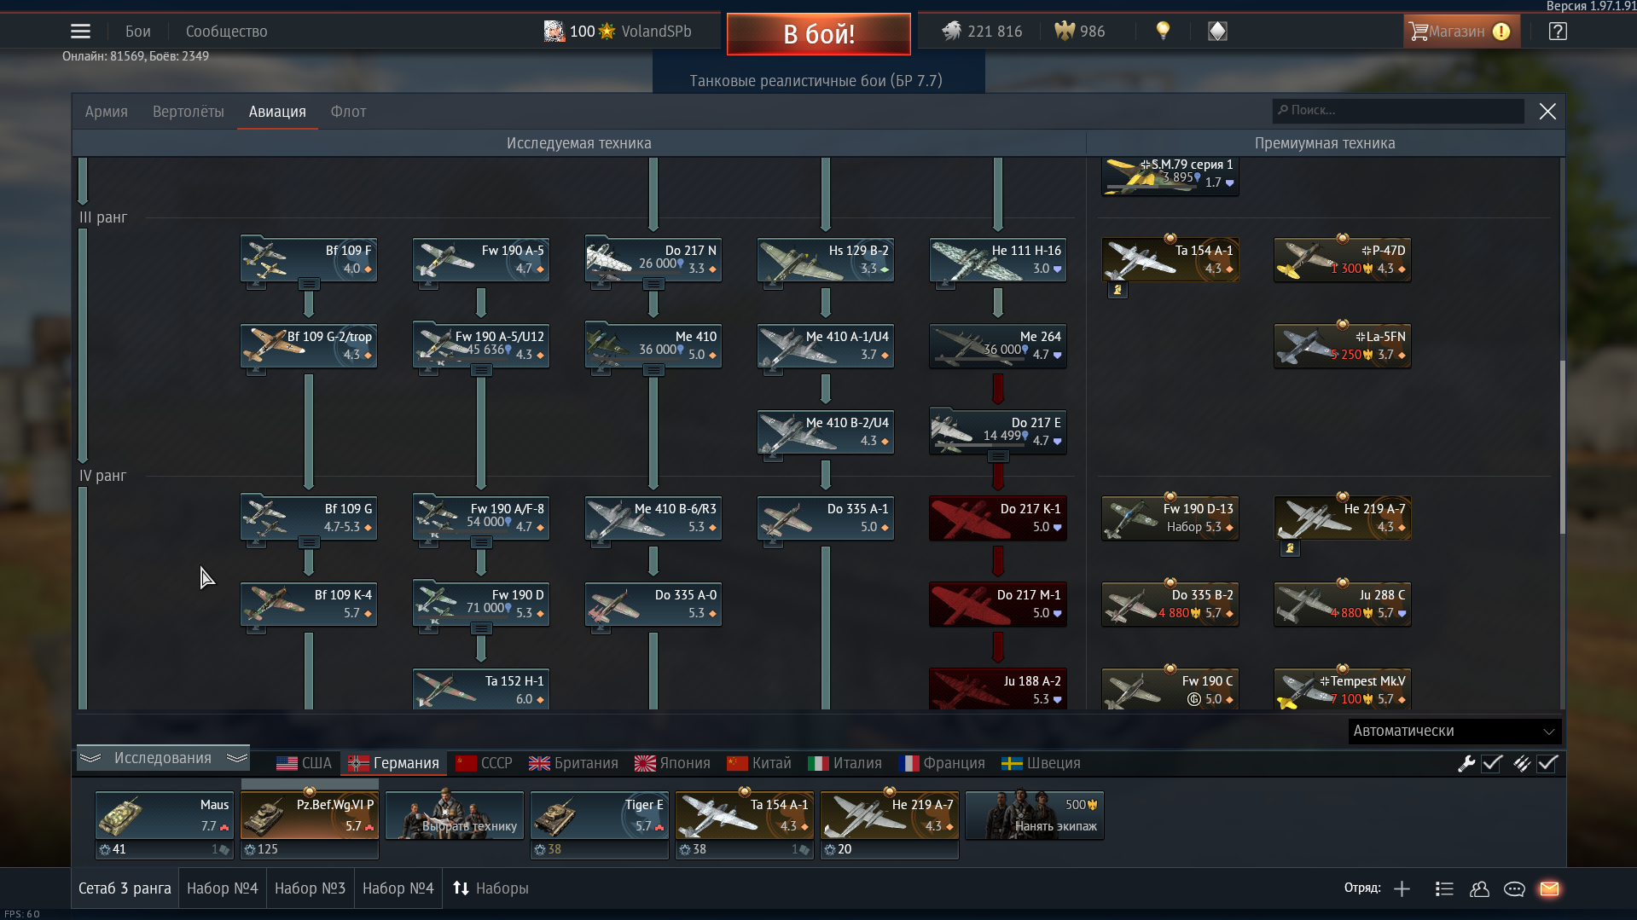This screenshot has height=920, width=1637.
Task: Open the glowing orange mail icon
Action: point(1549,889)
